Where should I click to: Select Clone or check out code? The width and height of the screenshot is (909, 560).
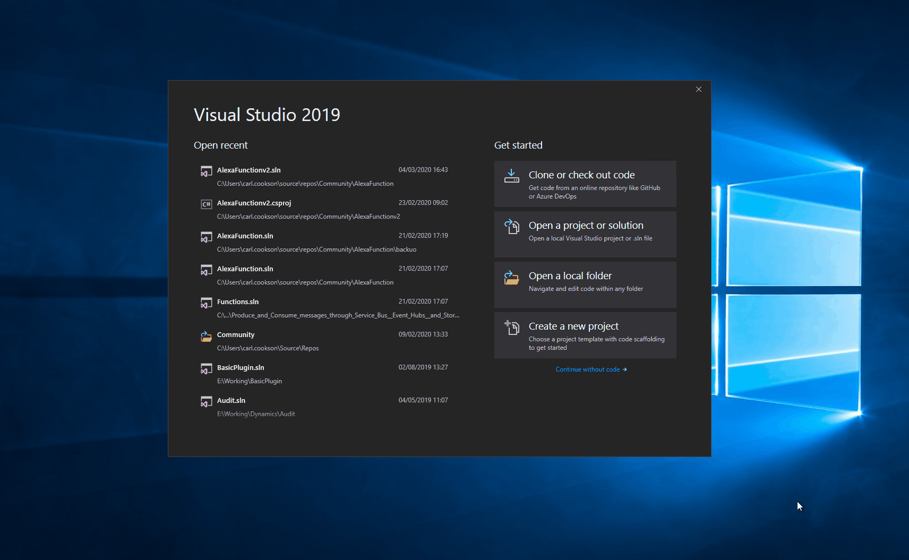pos(585,184)
